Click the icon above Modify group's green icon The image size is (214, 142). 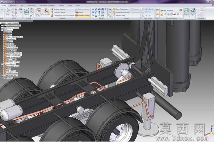[110, 9]
